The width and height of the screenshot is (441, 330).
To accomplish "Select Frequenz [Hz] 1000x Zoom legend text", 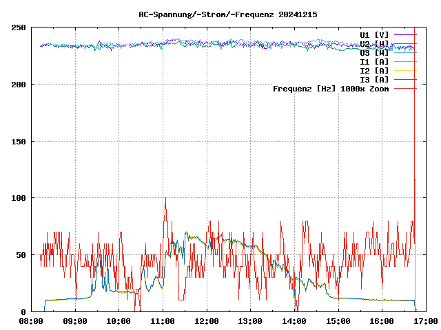I will [331, 89].
